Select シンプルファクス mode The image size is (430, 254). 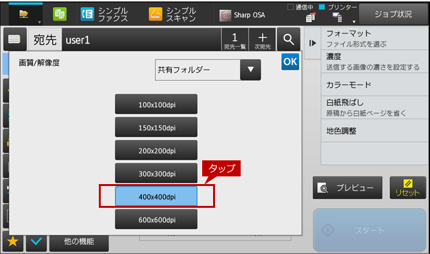(x=104, y=14)
